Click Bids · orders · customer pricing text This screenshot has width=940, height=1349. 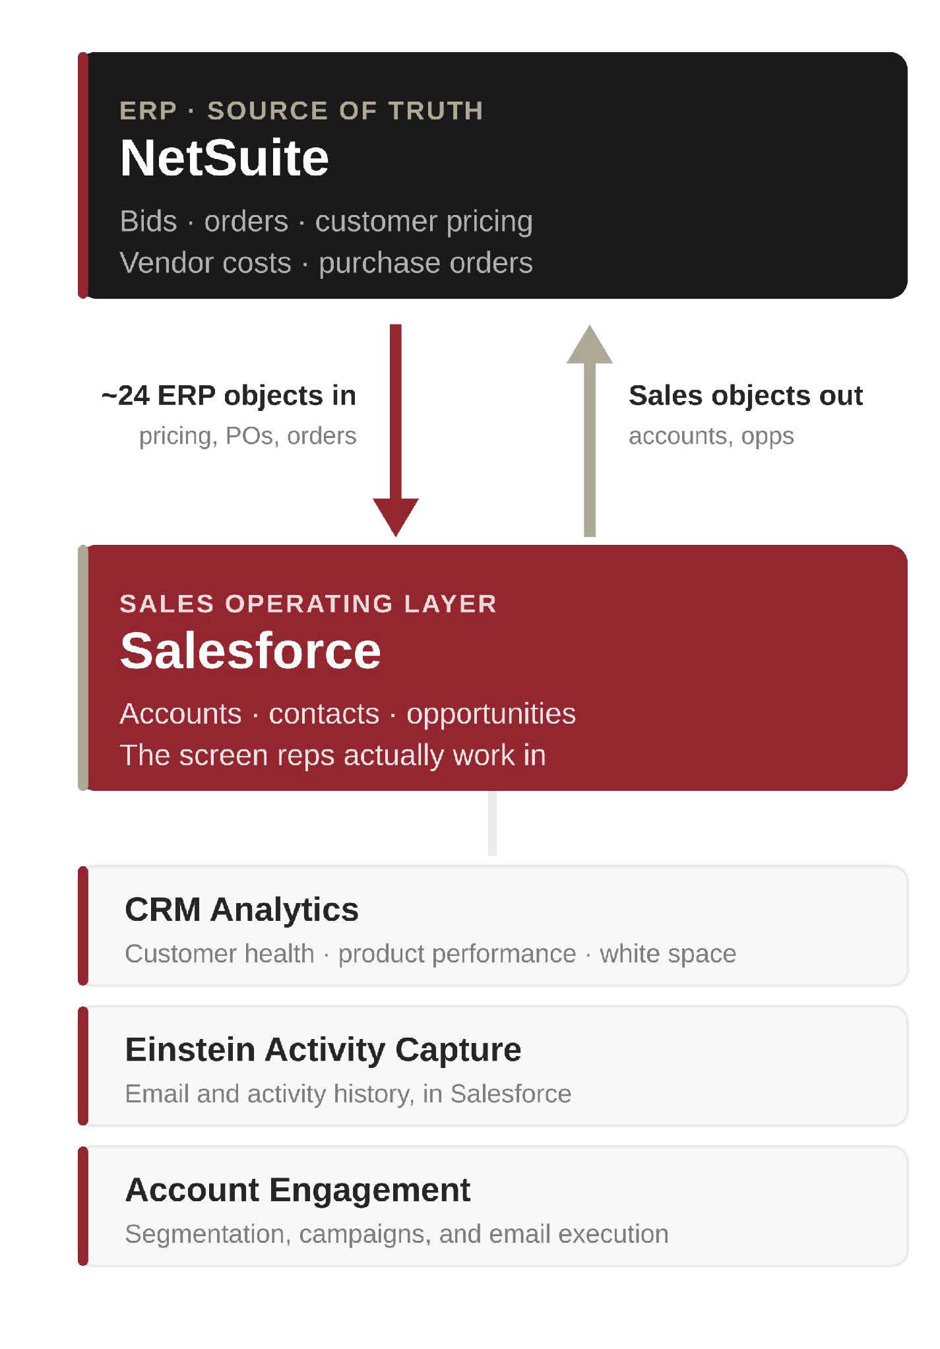click(x=327, y=222)
